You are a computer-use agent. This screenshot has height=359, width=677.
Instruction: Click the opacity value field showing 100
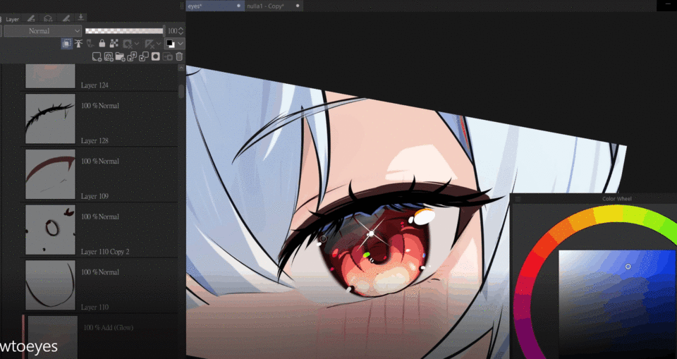tap(172, 31)
